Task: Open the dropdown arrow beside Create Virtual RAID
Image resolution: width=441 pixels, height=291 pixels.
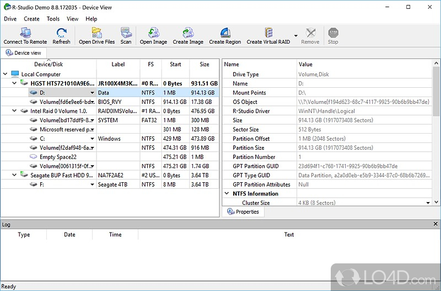Action: click(296, 36)
